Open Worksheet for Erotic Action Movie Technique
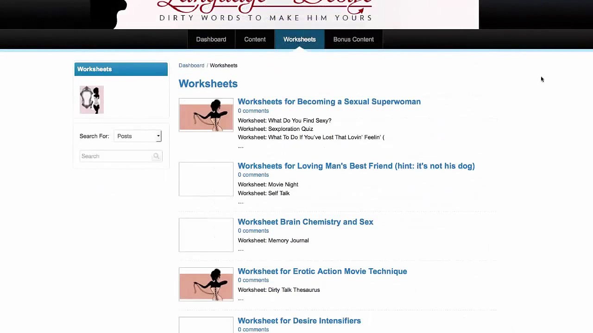Screen dimensions: 593x333 [322, 271]
